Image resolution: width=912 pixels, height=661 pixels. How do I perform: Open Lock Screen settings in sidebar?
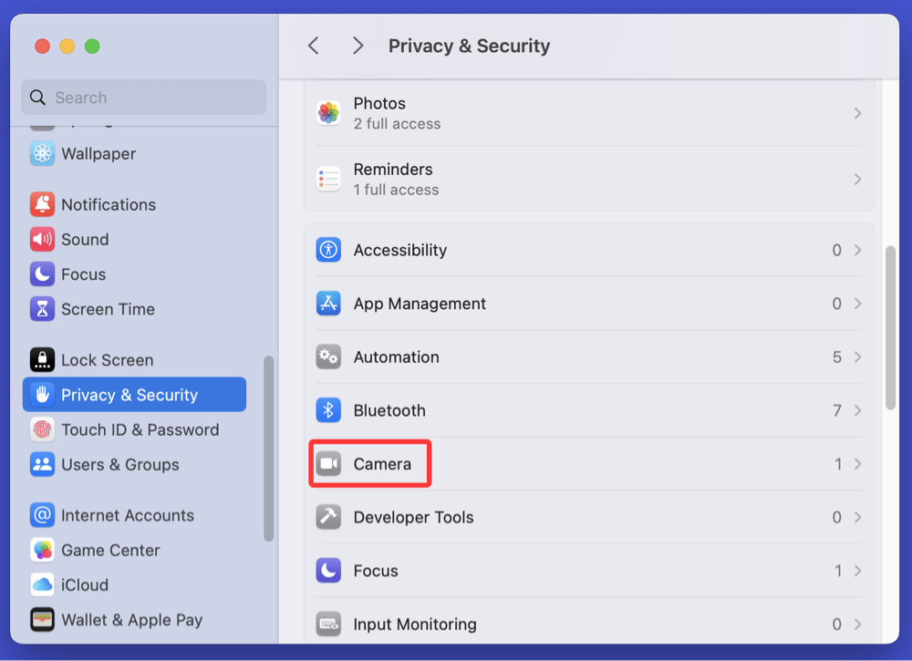coord(107,360)
